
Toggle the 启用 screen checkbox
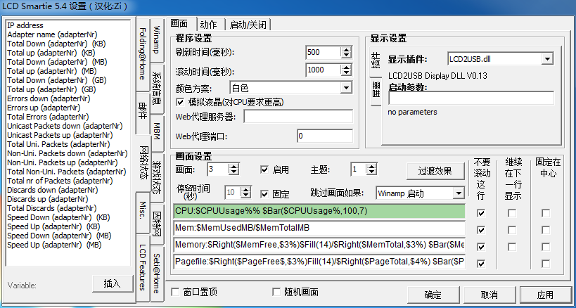(x=264, y=169)
